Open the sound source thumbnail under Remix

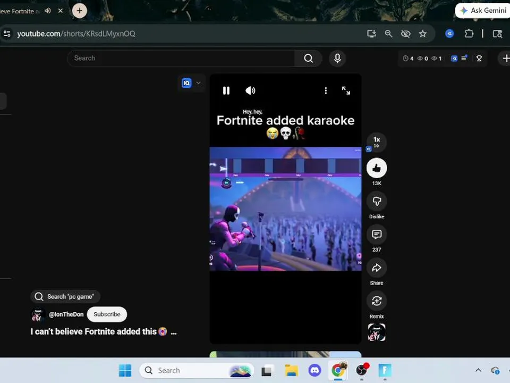[377, 332]
